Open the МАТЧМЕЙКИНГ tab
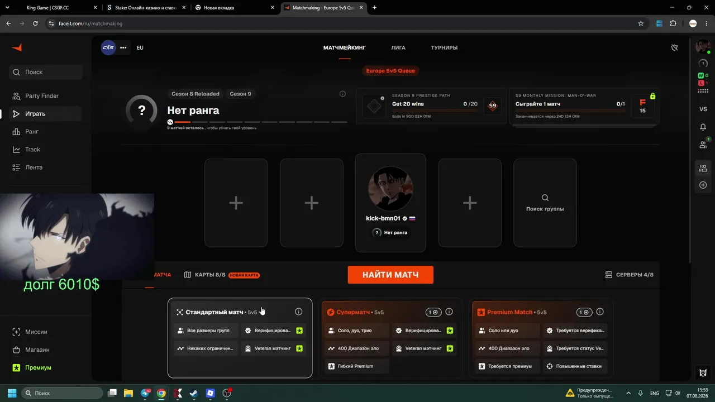 (x=345, y=48)
